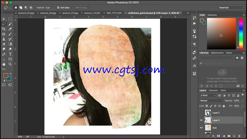The image size is (247, 139).
Task: Select the Rectangle shape tool
Action: click(x=10, y=59)
